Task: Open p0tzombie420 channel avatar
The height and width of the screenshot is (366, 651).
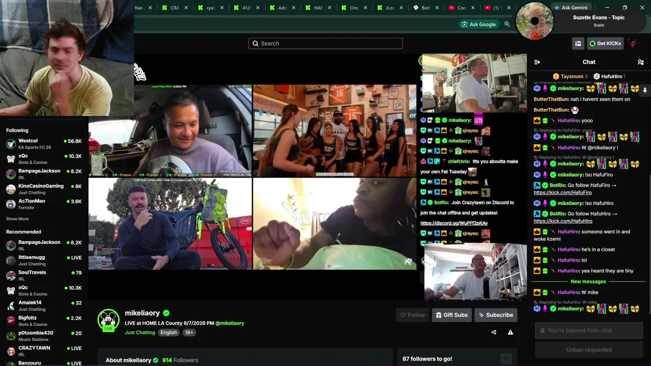Action: click(11, 336)
